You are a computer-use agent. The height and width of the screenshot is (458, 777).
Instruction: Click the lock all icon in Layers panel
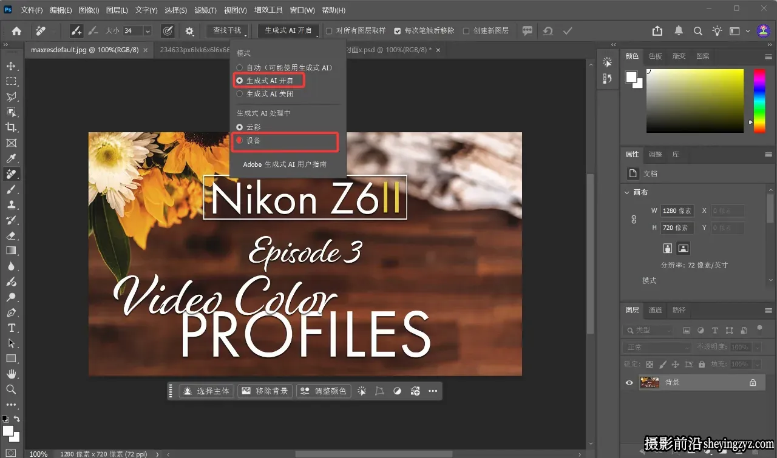[x=702, y=365]
